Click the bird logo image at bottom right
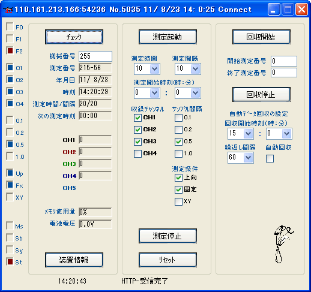Image resolution: width=311 pixels, height=292 pixels. tap(283, 244)
